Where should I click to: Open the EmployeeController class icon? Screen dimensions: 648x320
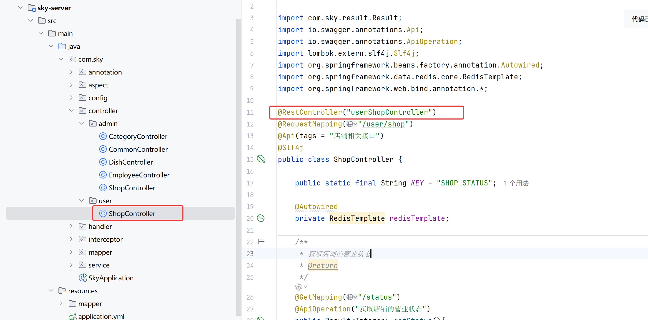coord(103,175)
